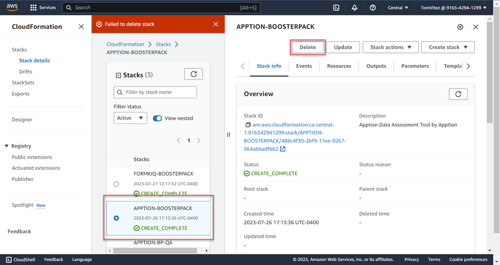Refresh the Overview panel

tap(458, 94)
